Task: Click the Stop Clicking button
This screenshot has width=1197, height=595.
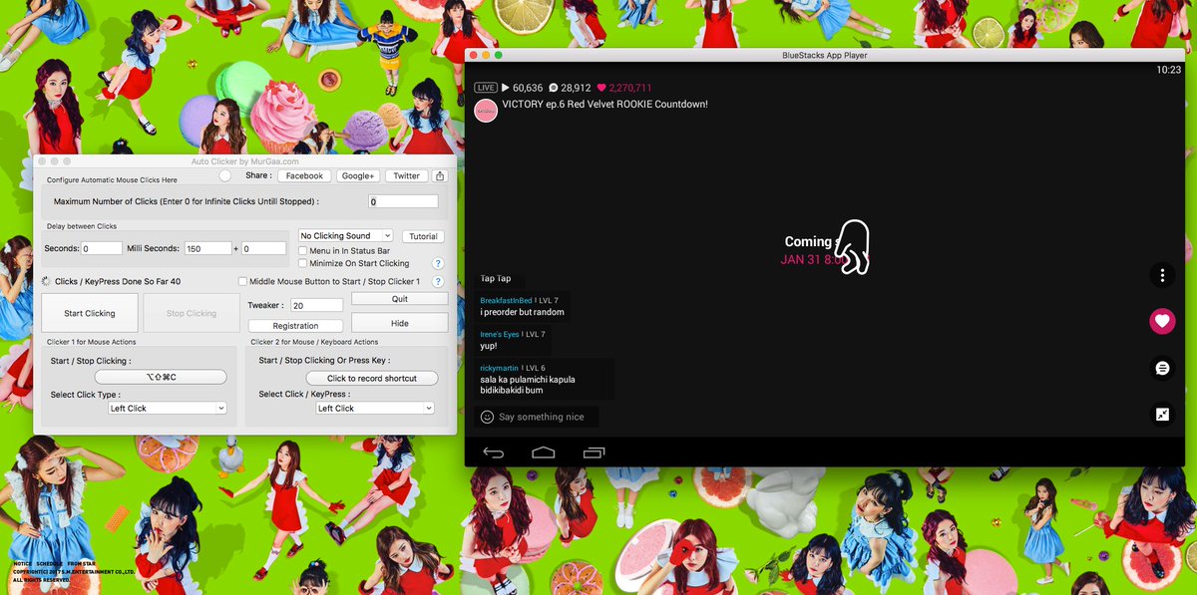Action: [x=192, y=313]
